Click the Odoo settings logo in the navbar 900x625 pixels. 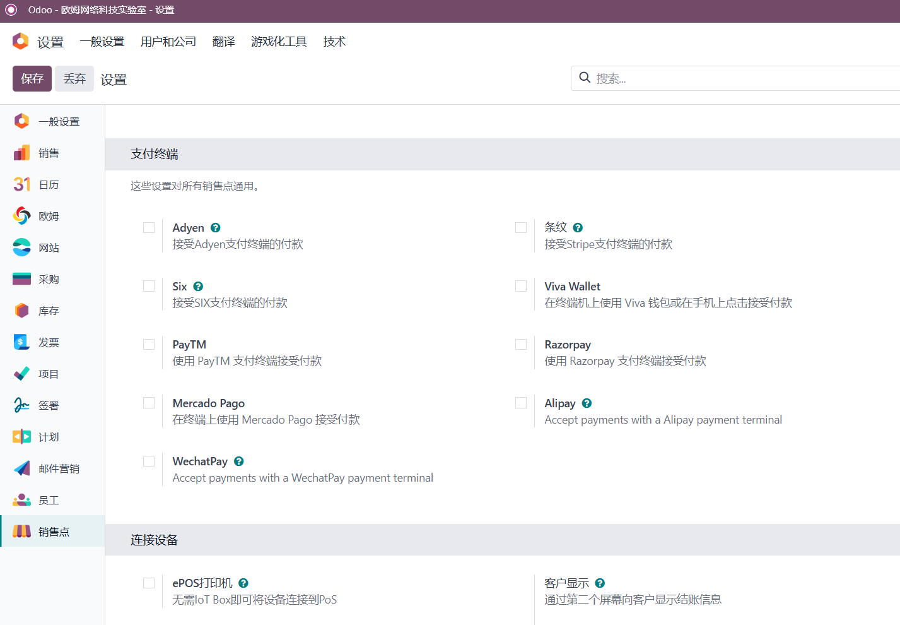coord(21,41)
